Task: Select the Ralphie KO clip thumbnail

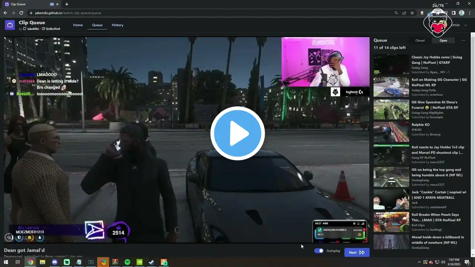Action: (391, 132)
